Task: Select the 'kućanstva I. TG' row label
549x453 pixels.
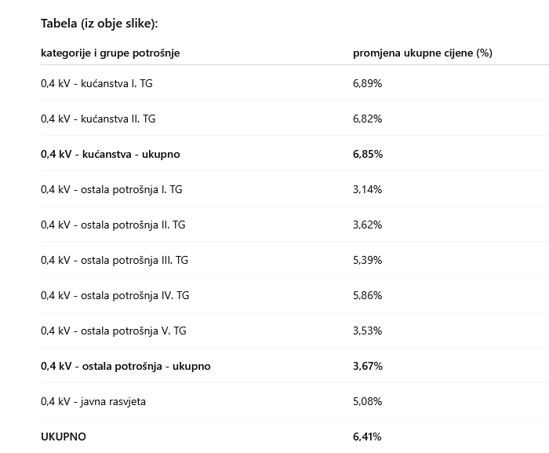Action: 96,83
